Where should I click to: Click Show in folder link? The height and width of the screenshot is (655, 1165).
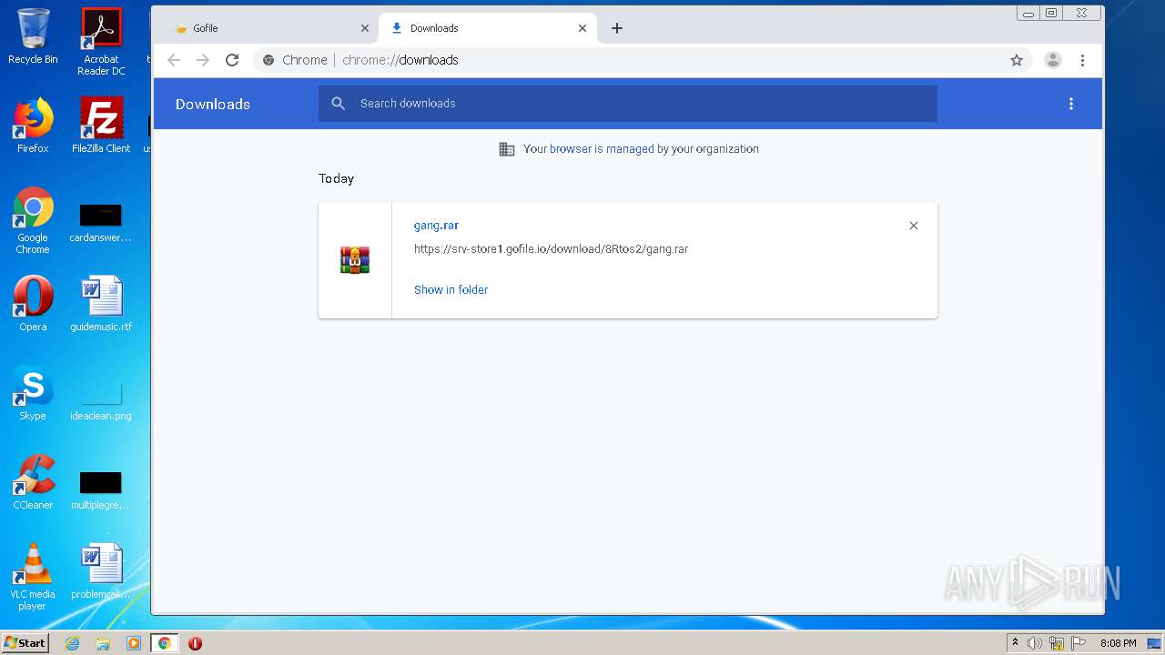coord(451,289)
